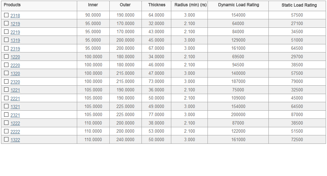Enable the checkbox beside product 1320
This screenshot has height=176, width=327.
tap(6, 73)
